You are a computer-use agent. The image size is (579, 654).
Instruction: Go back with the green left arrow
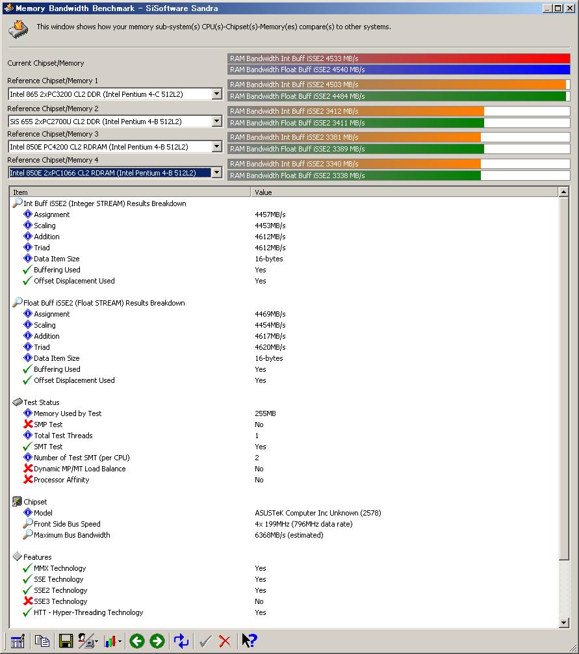[x=136, y=641]
